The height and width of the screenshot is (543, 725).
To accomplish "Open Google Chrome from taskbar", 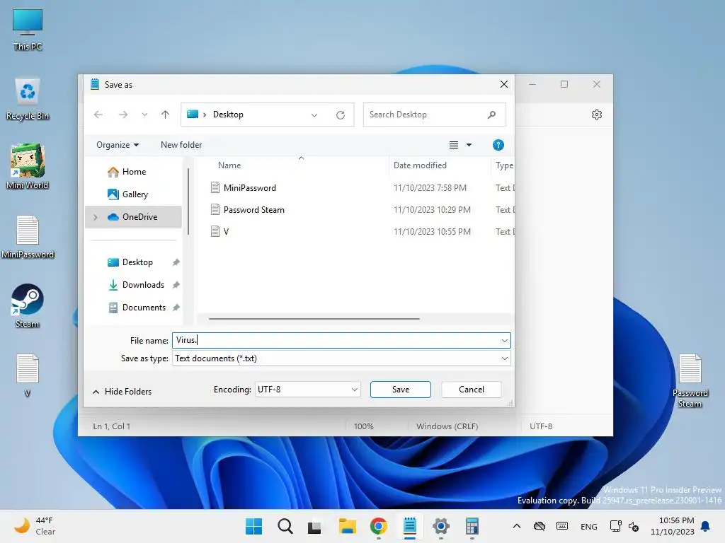I will pos(379,526).
